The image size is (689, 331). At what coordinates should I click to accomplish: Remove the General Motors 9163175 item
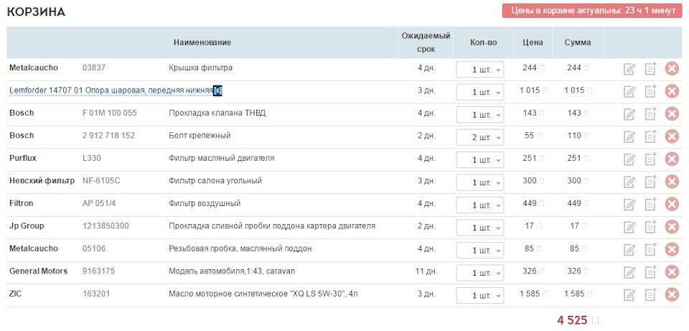(x=672, y=272)
